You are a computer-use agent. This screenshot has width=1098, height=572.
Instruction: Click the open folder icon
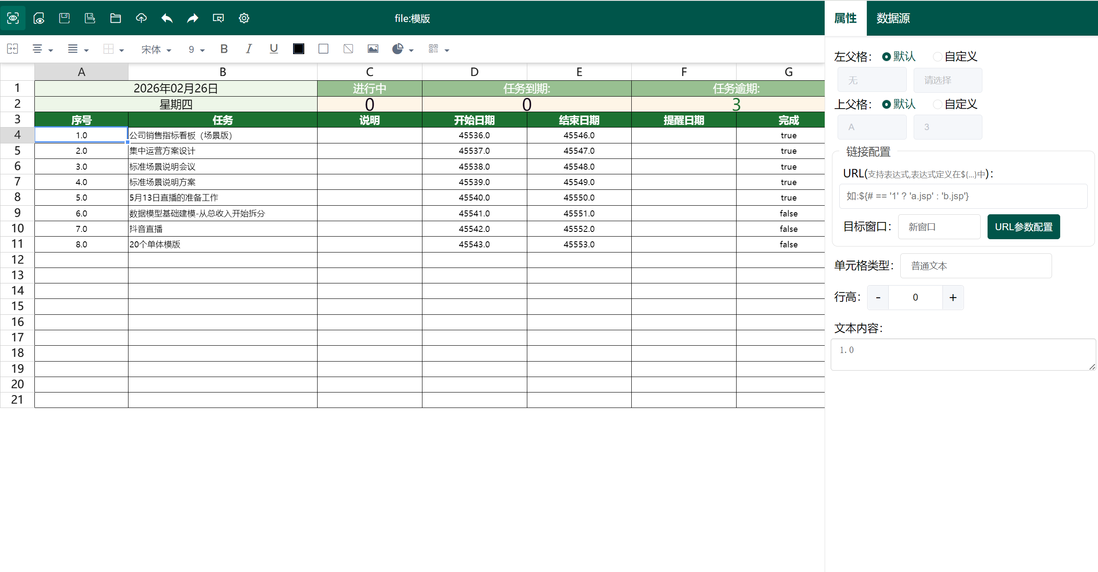115,18
